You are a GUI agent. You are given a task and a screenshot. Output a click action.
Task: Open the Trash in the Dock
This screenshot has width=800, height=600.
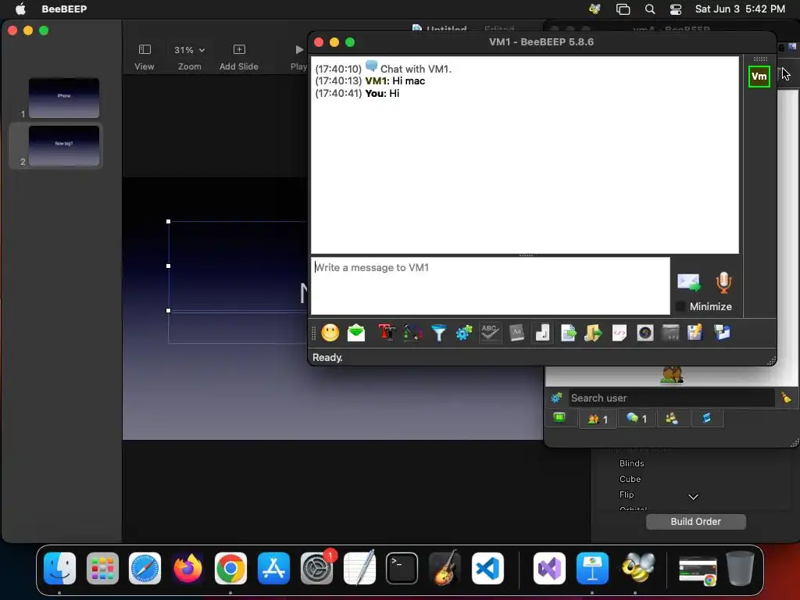pyautogui.click(x=741, y=568)
